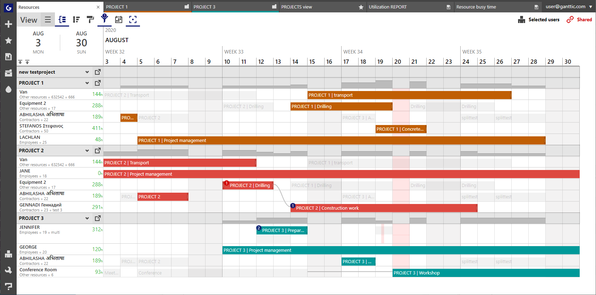Viewport: 596px width, 295px height.
Task: Switch to the PROJECTS view tab
Action: 323,7
